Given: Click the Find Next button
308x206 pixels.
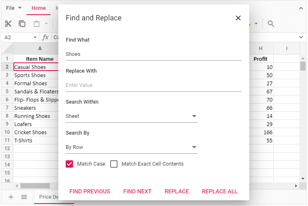Looking at the screenshot, I should (137, 191).
